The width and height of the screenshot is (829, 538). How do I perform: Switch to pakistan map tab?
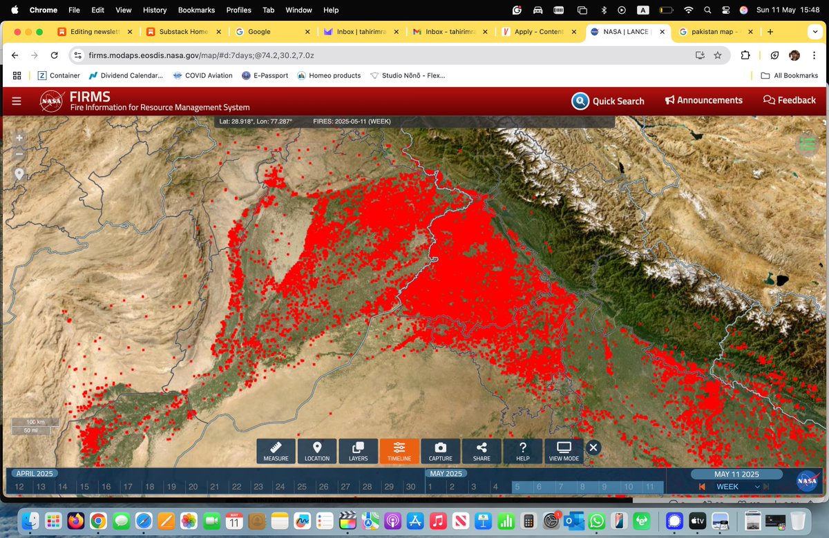714,32
